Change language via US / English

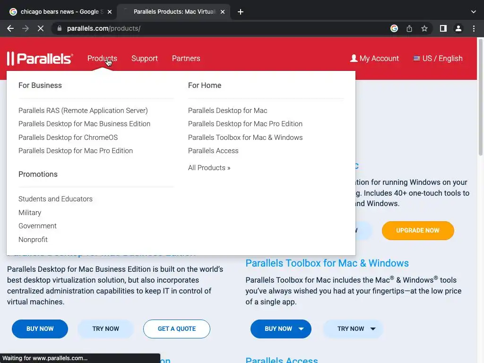click(438, 58)
